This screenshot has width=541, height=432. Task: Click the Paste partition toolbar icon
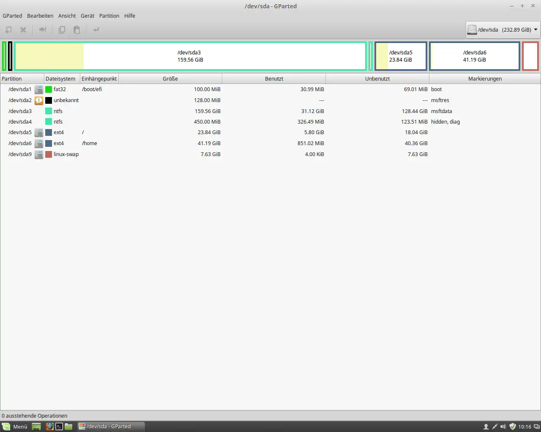(x=77, y=30)
